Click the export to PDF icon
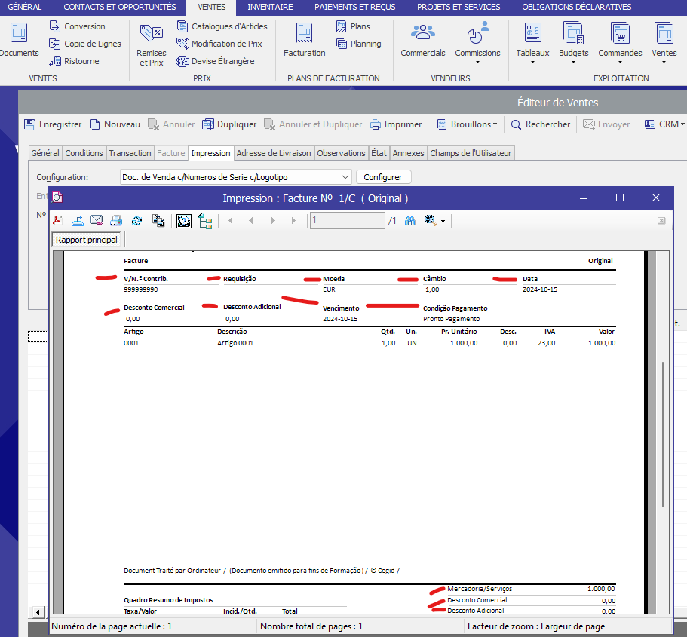The height and width of the screenshot is (637, 687). 57,221
